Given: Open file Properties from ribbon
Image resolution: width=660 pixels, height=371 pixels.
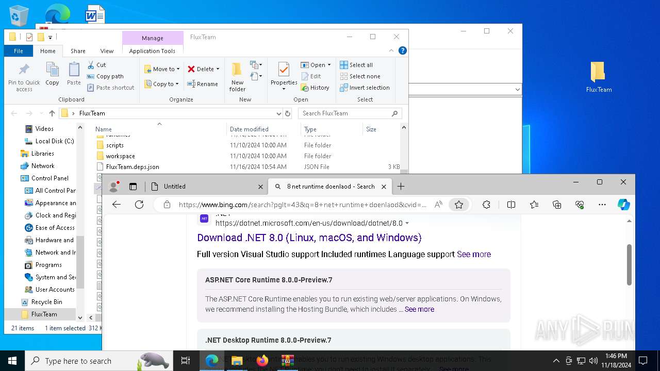Looking at the screenshot, I should 284,77.
